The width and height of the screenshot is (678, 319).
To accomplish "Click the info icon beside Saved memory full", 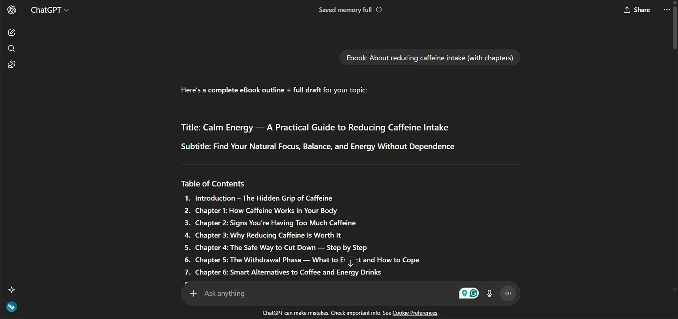I will point(379,10).
